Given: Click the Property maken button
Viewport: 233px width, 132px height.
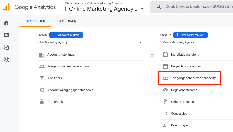Looking at the screenshot, I should pyautogui.click(x=190, y=35).
